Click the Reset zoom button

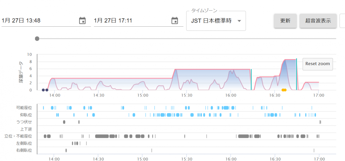pos(317,64)
